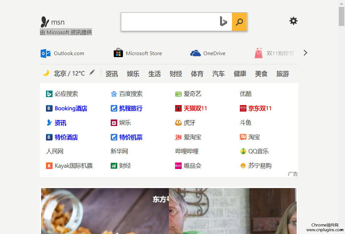
Task: Click the 百度搜索 paw icon
Action: 114,94
